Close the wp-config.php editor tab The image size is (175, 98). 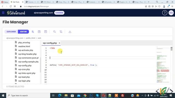[59, 43]
